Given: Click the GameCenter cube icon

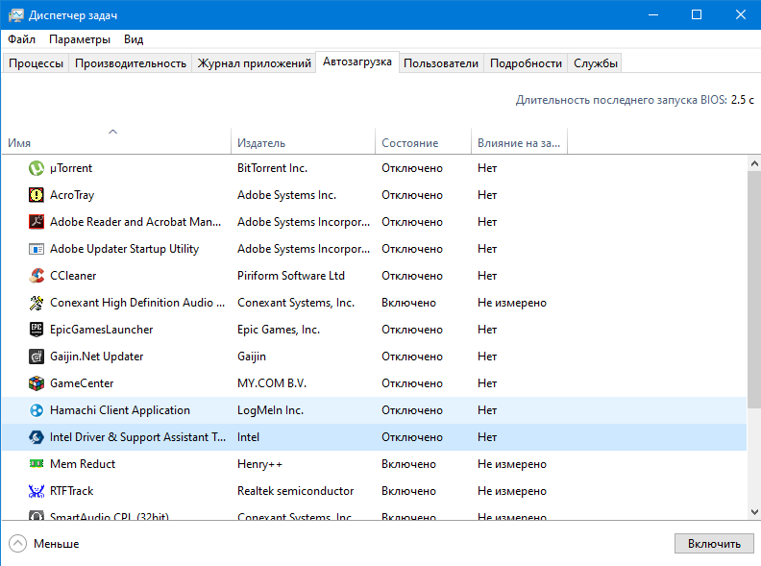Looking at the screenshot, I should (37, 383).
